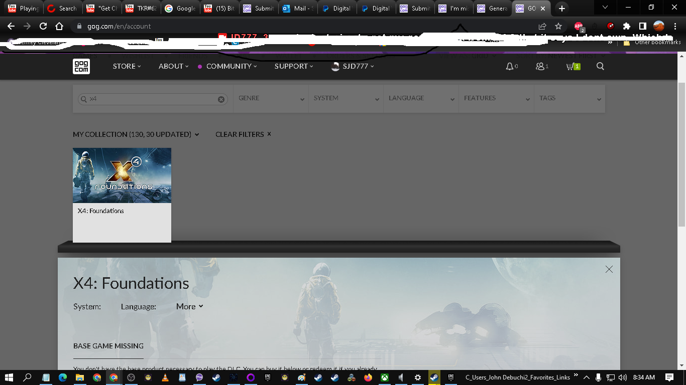Click the taskbar clock showing 8:34 AM

(644, 377)
